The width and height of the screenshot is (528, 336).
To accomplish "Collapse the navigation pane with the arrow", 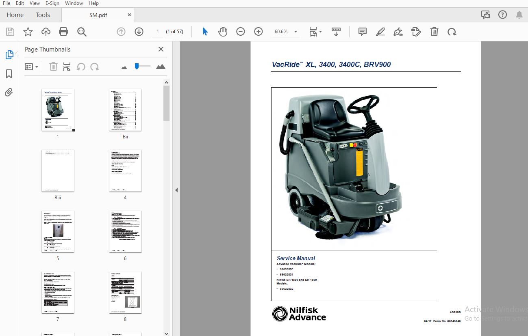I will pos(176,190).
